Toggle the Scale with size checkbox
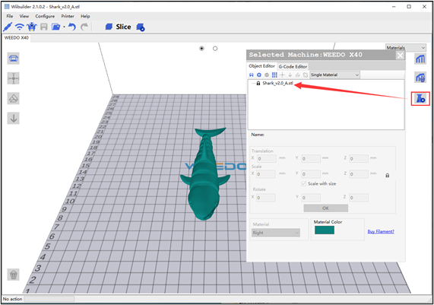The height and width of the screenshot is (305, 434). click(x=303, y=183)
